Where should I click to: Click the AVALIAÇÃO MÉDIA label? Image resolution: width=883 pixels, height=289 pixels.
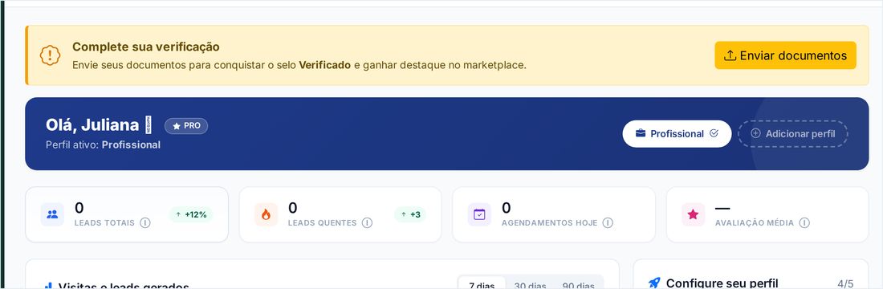(755, 223)
